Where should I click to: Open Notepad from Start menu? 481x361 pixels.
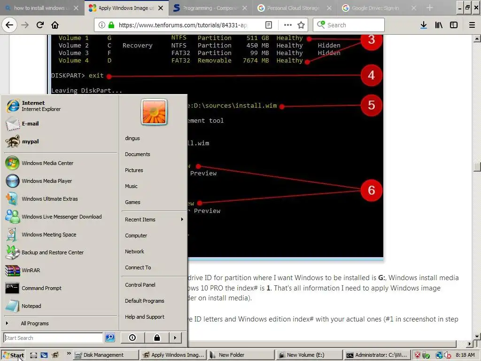pos(61,306)
